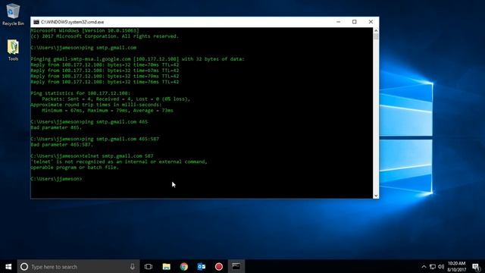Image resolution: width=485 pixels, height=273 pixels.
Task: Click the 'telnet smtp.gmail.com 587' command line
Action: tap(92, 156)
